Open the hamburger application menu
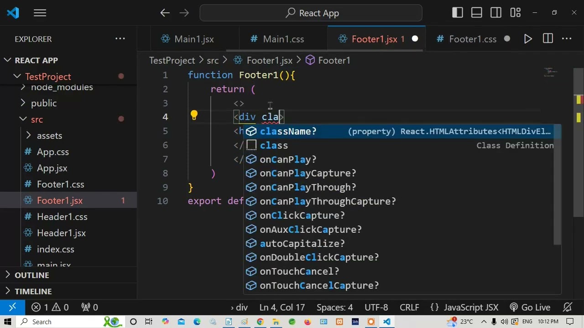Screen dimensions: 584x328 click(x=40, y=13)
